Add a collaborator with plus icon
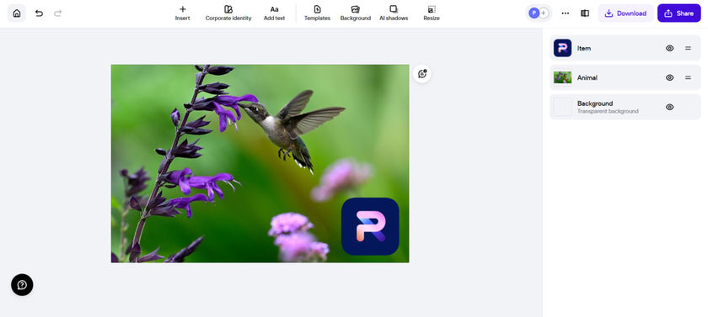The width and height of the screenshot is (708, 317). (544, 13)
